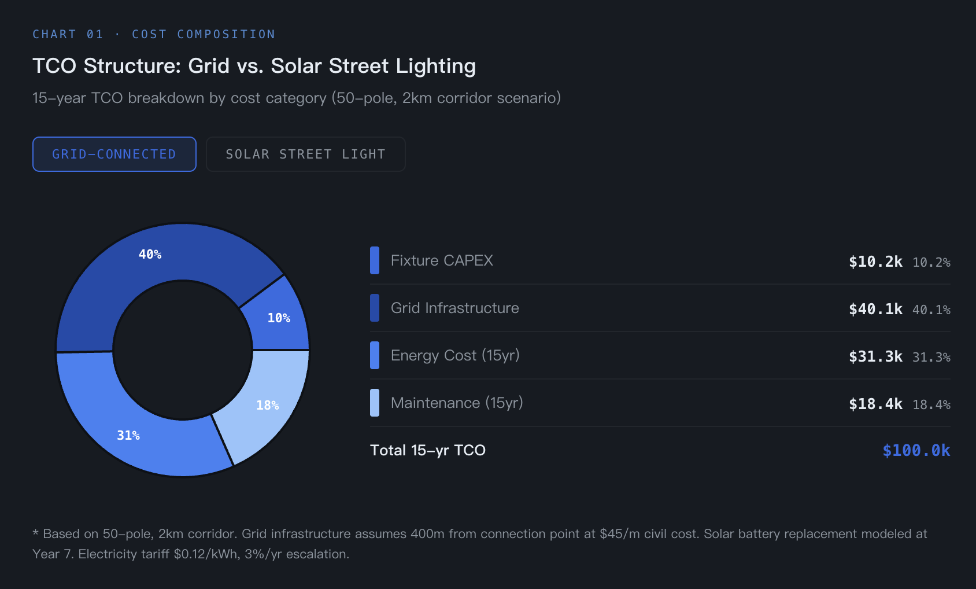
Task: Click the $18.4k Maintenance value
Action: [875, 404]
